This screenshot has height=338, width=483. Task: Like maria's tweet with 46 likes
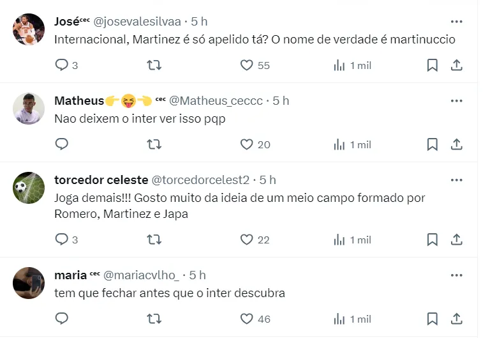coord(247,319)
